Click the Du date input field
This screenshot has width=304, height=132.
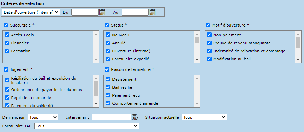85,12
